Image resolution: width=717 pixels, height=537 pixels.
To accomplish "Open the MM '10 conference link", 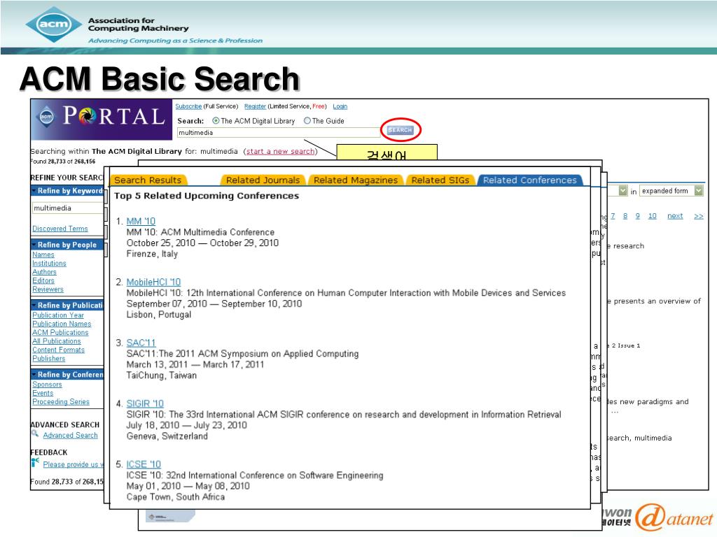I will point(141,221).
